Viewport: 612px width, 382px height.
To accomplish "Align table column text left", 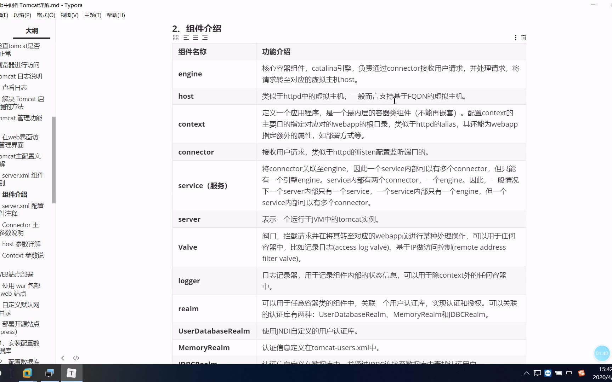I will point(186,38).
